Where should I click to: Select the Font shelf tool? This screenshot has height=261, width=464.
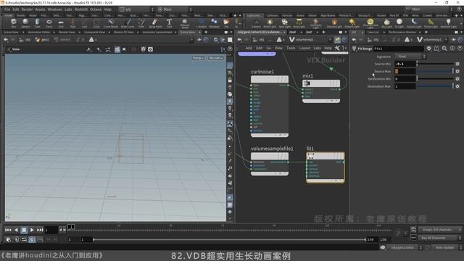169,23
